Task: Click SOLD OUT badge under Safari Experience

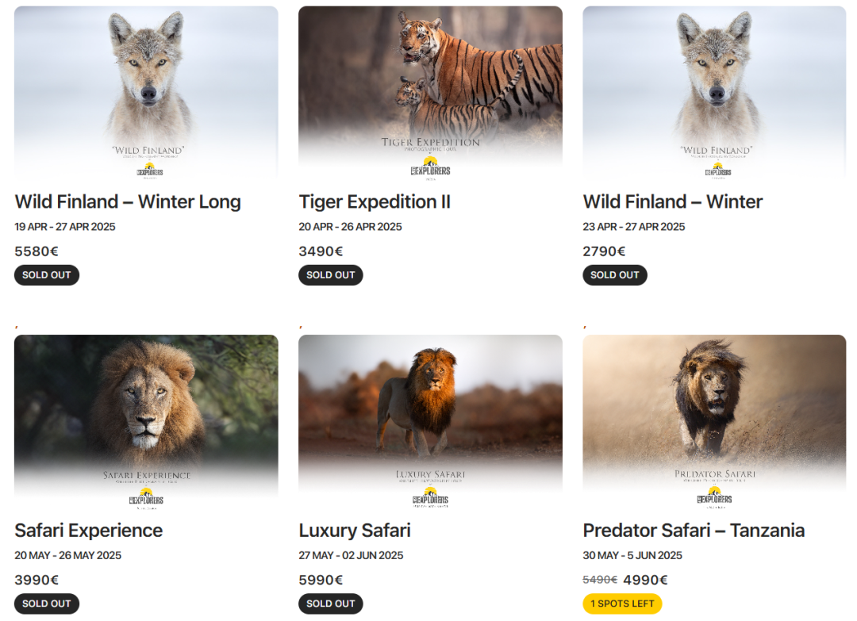Action: click(x=47, y=604)
